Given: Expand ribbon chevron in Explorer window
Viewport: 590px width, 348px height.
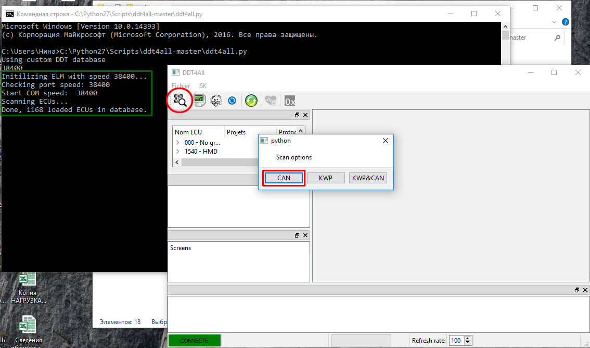Looking at the screenshot, I should [x=554, y=22].
